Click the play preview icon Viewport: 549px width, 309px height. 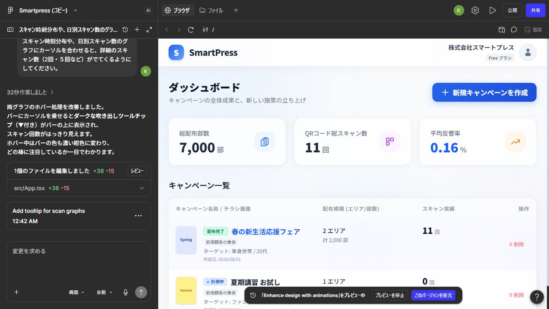(x=492, y=10)
